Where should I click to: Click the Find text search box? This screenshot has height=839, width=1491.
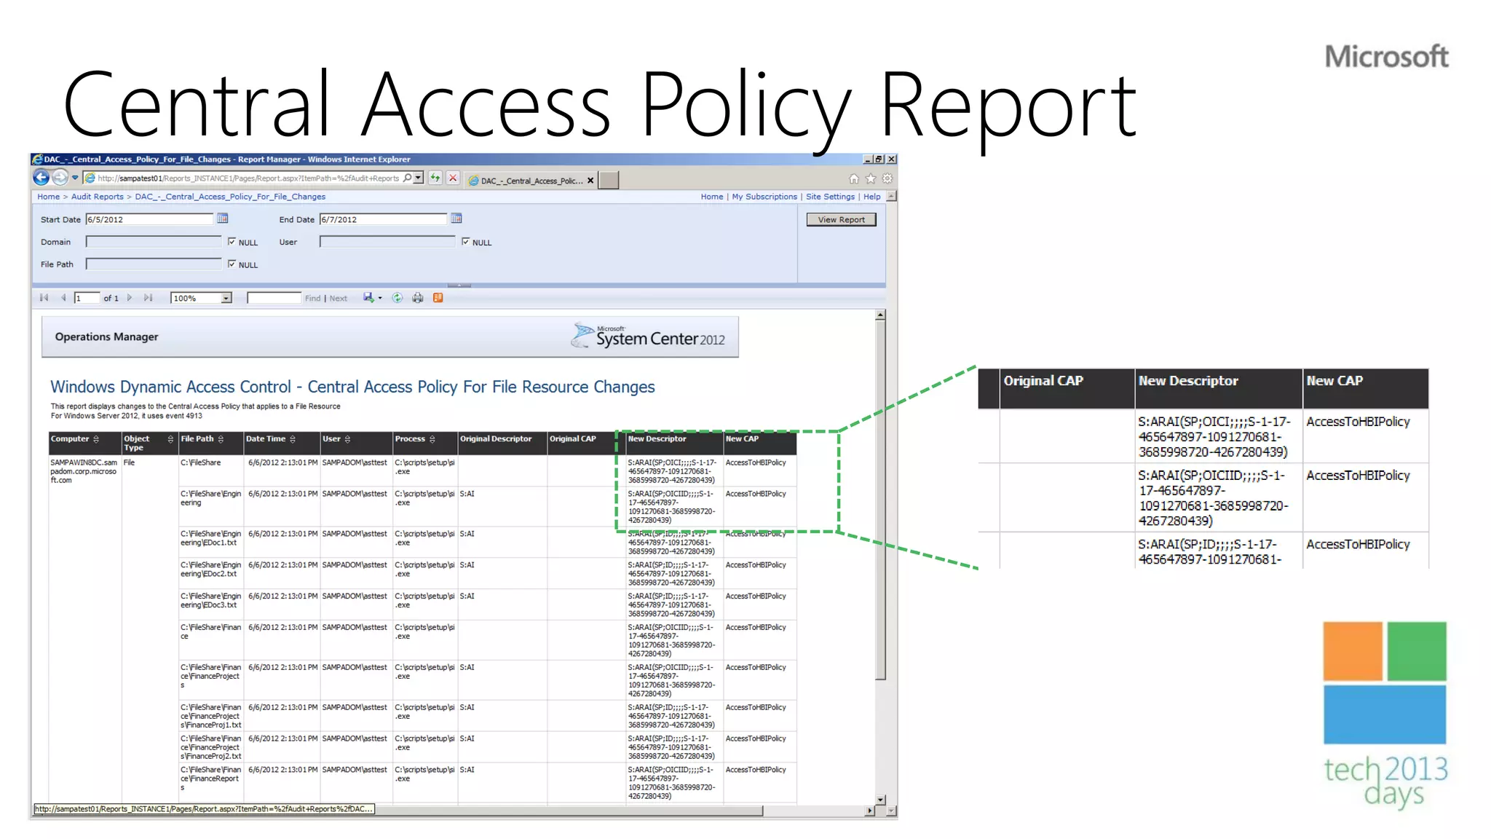coord(274,298)
